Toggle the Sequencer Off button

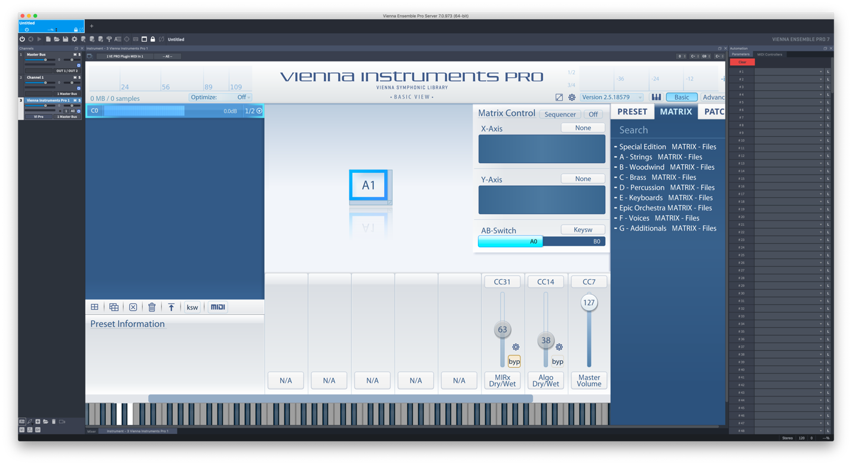click(593, 114)
